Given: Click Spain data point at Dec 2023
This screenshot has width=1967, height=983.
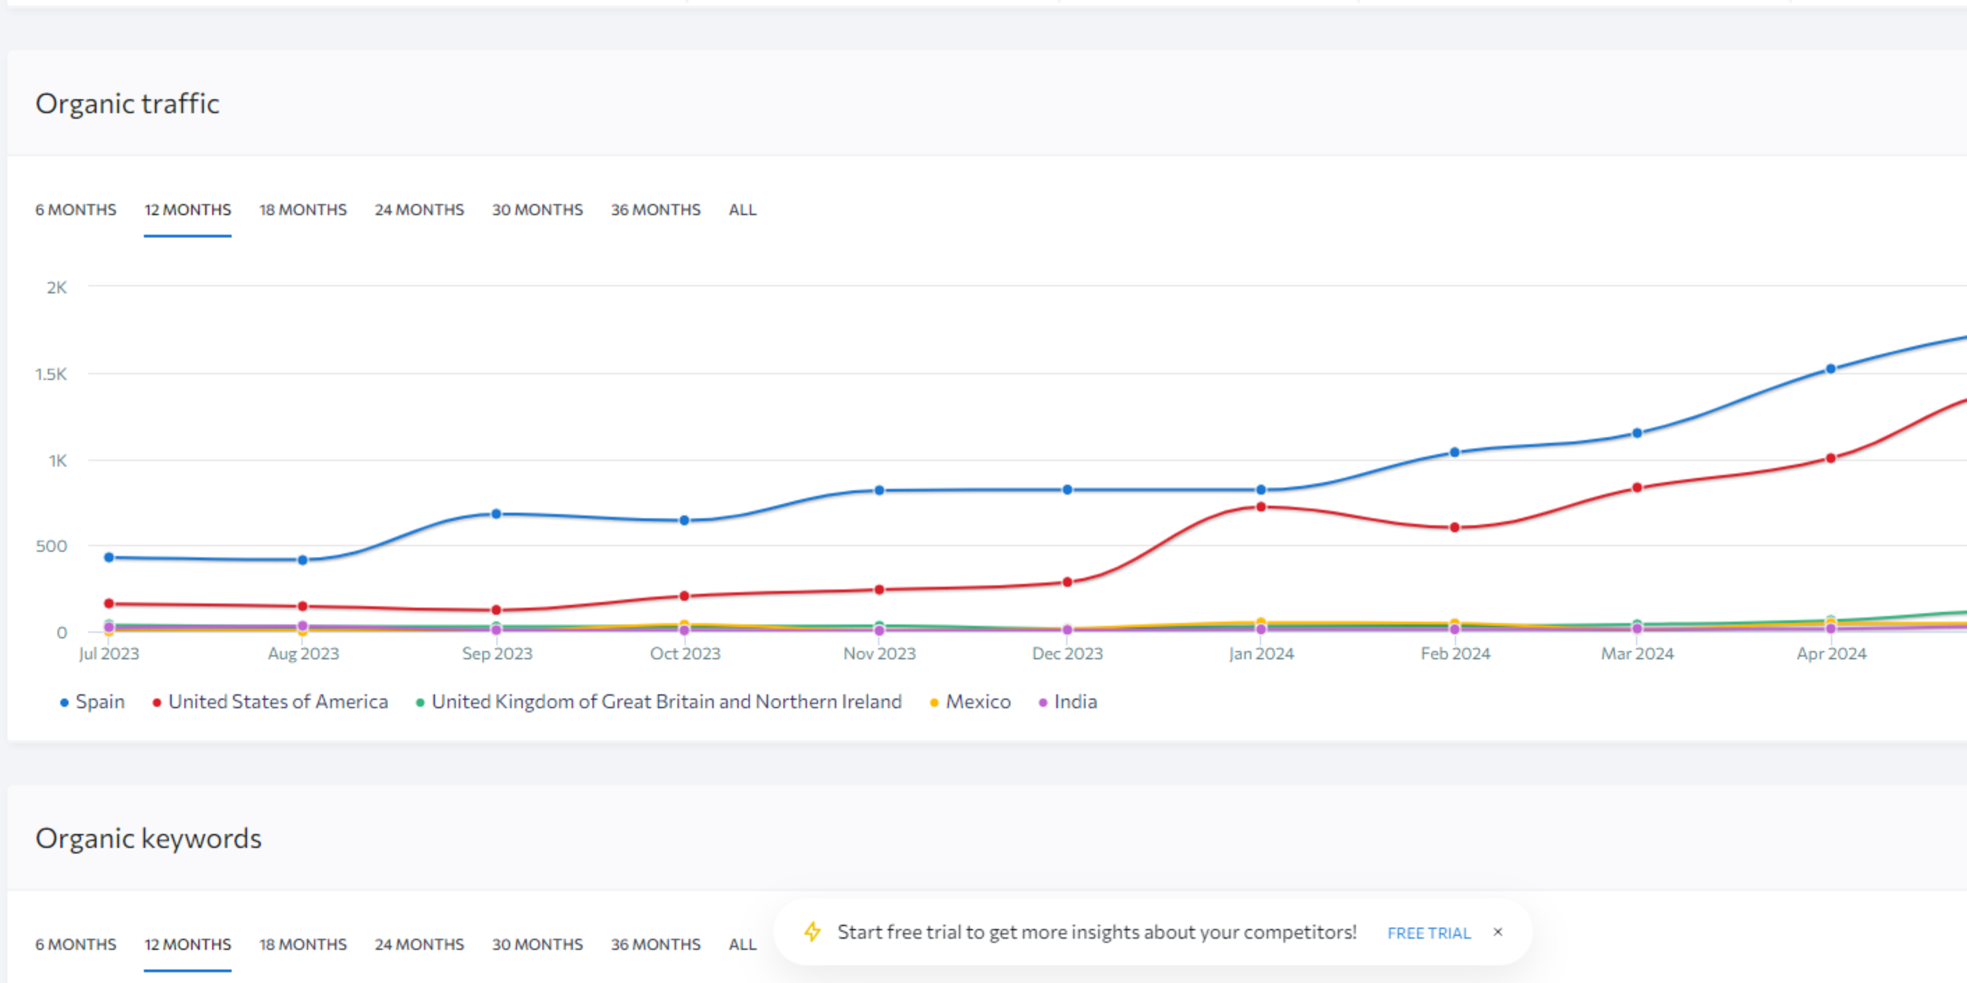Looking at the screenshot, I should pos(1067,490).
